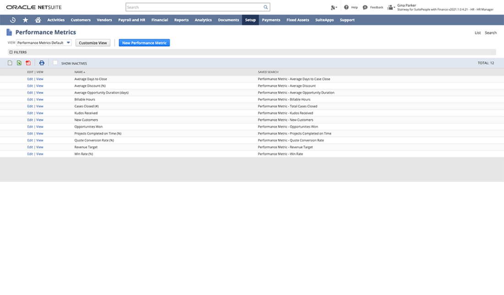
Task: Open the Recent Records clock icon
Action: coord(13,20)
